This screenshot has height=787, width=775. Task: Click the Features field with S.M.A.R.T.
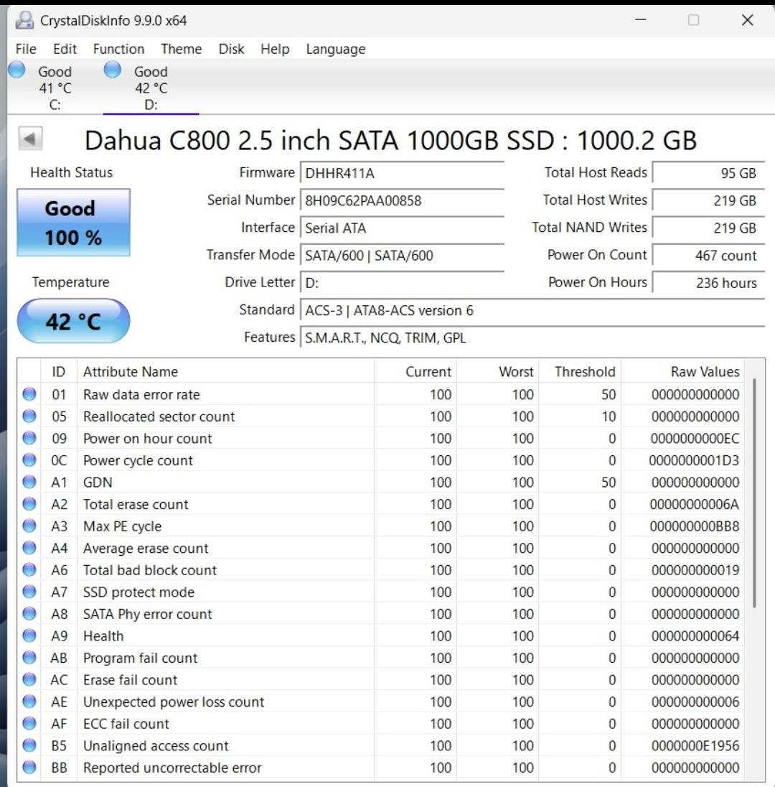(532, 337)
